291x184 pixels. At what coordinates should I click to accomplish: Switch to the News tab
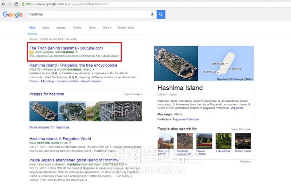92,28
